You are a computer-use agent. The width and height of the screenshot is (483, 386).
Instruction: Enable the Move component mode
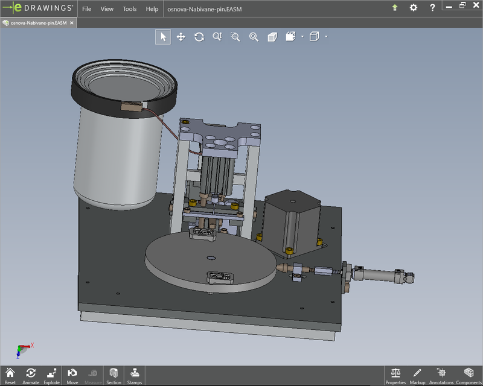click(x=71, y=374)
